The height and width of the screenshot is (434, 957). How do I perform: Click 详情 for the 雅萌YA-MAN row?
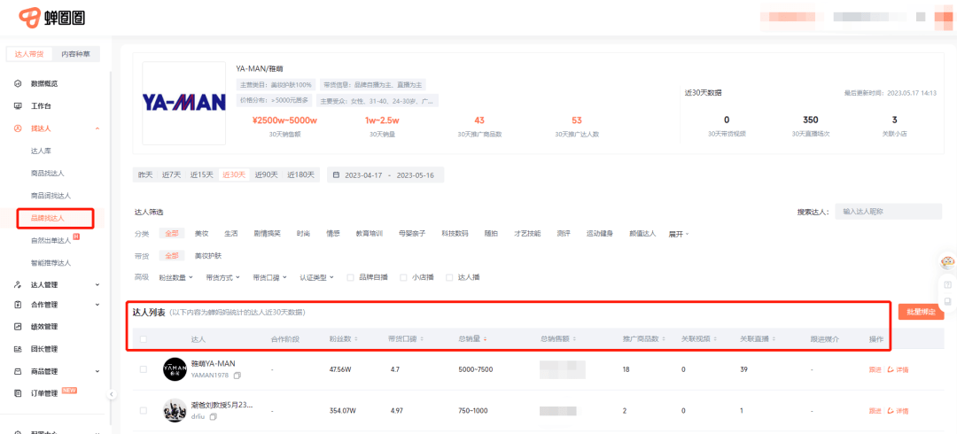(x=898, y=370)
